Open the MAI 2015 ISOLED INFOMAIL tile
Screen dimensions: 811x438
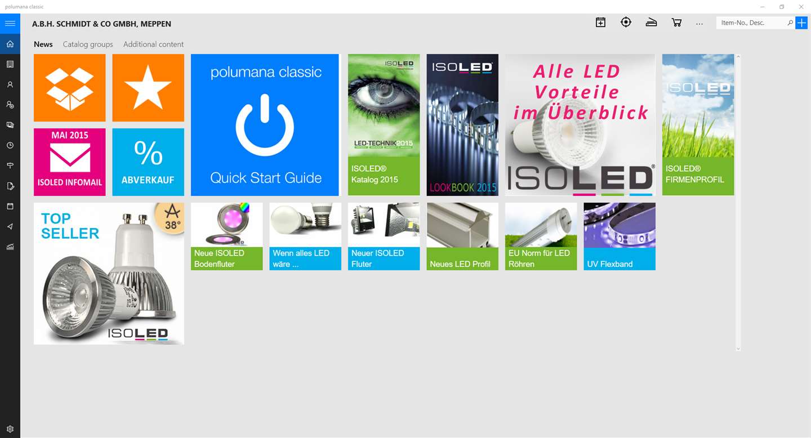point(69,162)
